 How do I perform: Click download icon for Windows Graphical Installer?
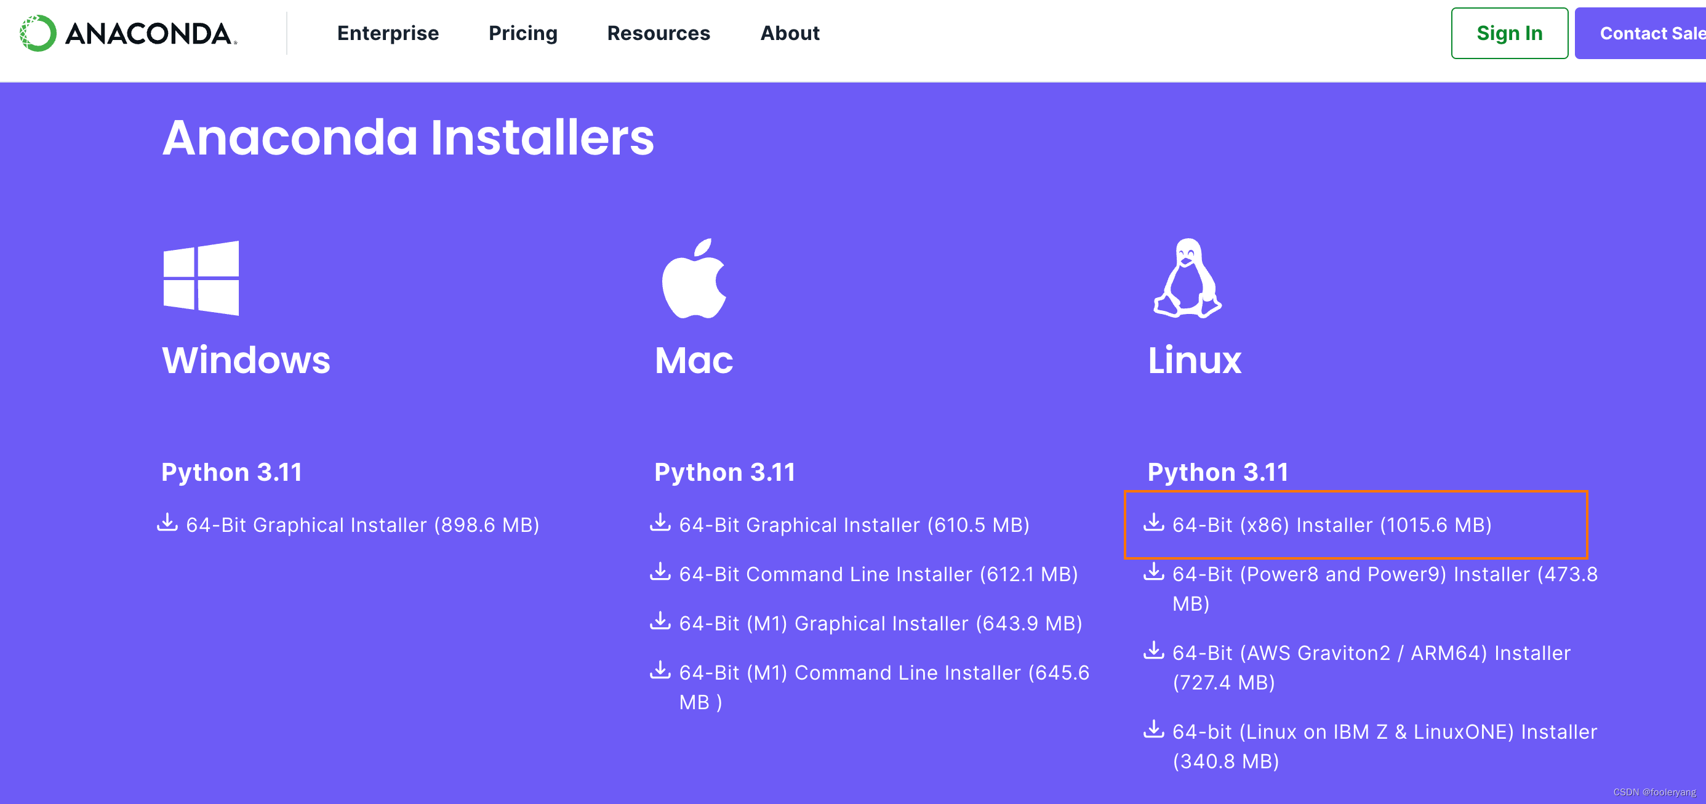coord(167,523)
